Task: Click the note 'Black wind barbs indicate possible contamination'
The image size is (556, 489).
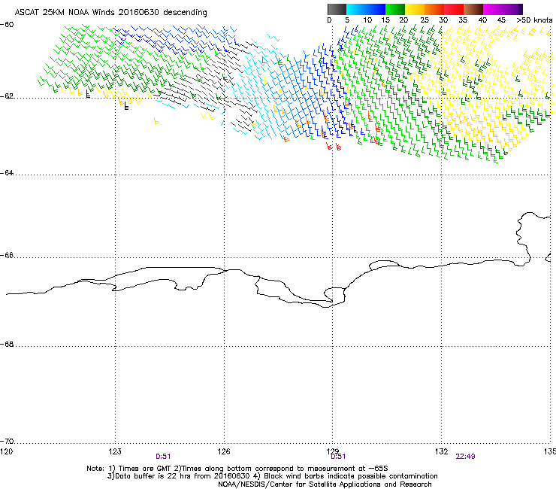Action: tap(351, 476)
